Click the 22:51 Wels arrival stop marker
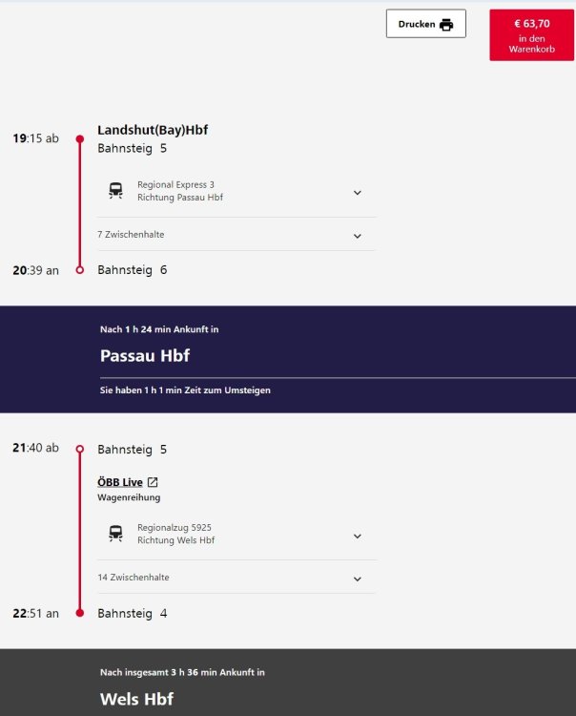576x716 pixels. tap(80, 613)
